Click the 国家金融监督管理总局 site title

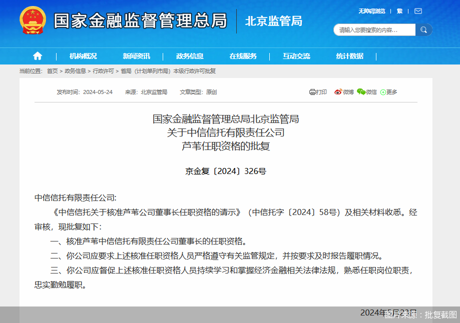click(141, 20)
